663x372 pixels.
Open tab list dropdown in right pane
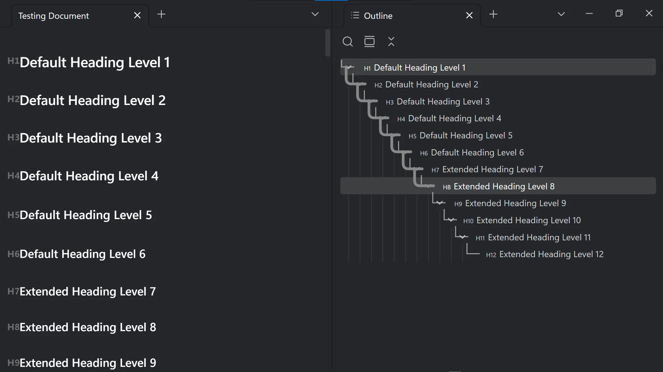(x=561, y=14)
